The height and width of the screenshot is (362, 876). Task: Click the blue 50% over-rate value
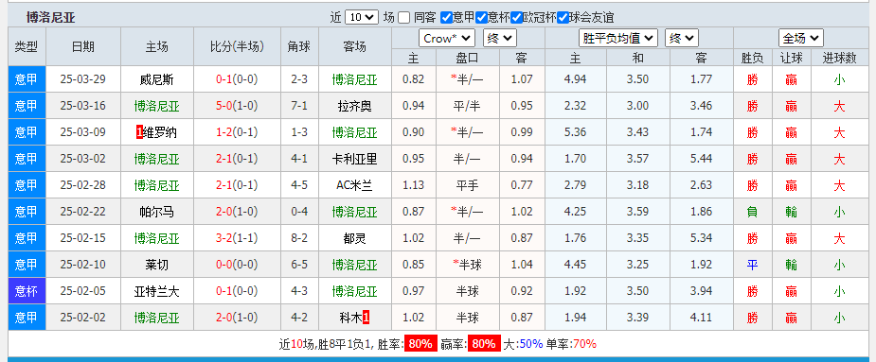531,344
